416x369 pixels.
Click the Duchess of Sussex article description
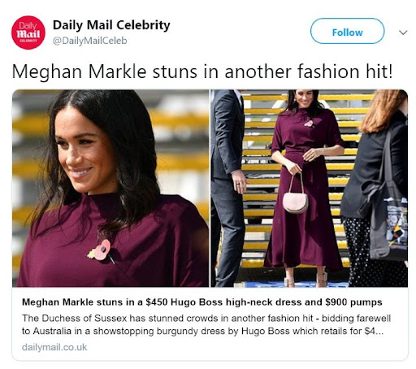(206, 324)
